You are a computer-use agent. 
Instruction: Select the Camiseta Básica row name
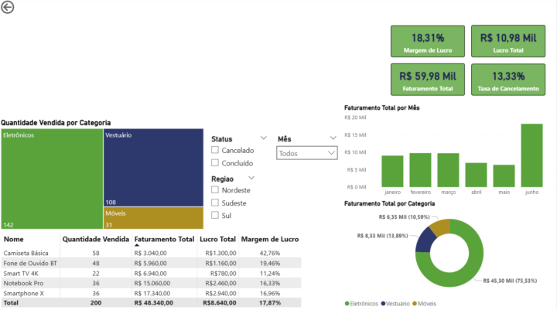(26, 254)
